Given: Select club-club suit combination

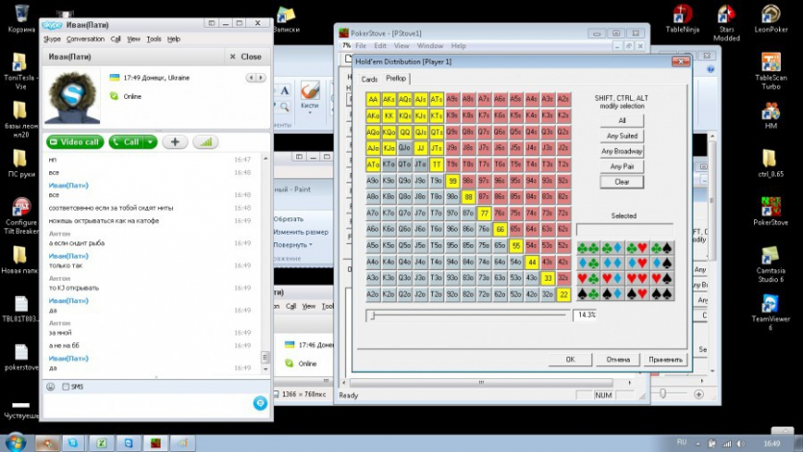Looking at the screenshot, I should (589, 248).
